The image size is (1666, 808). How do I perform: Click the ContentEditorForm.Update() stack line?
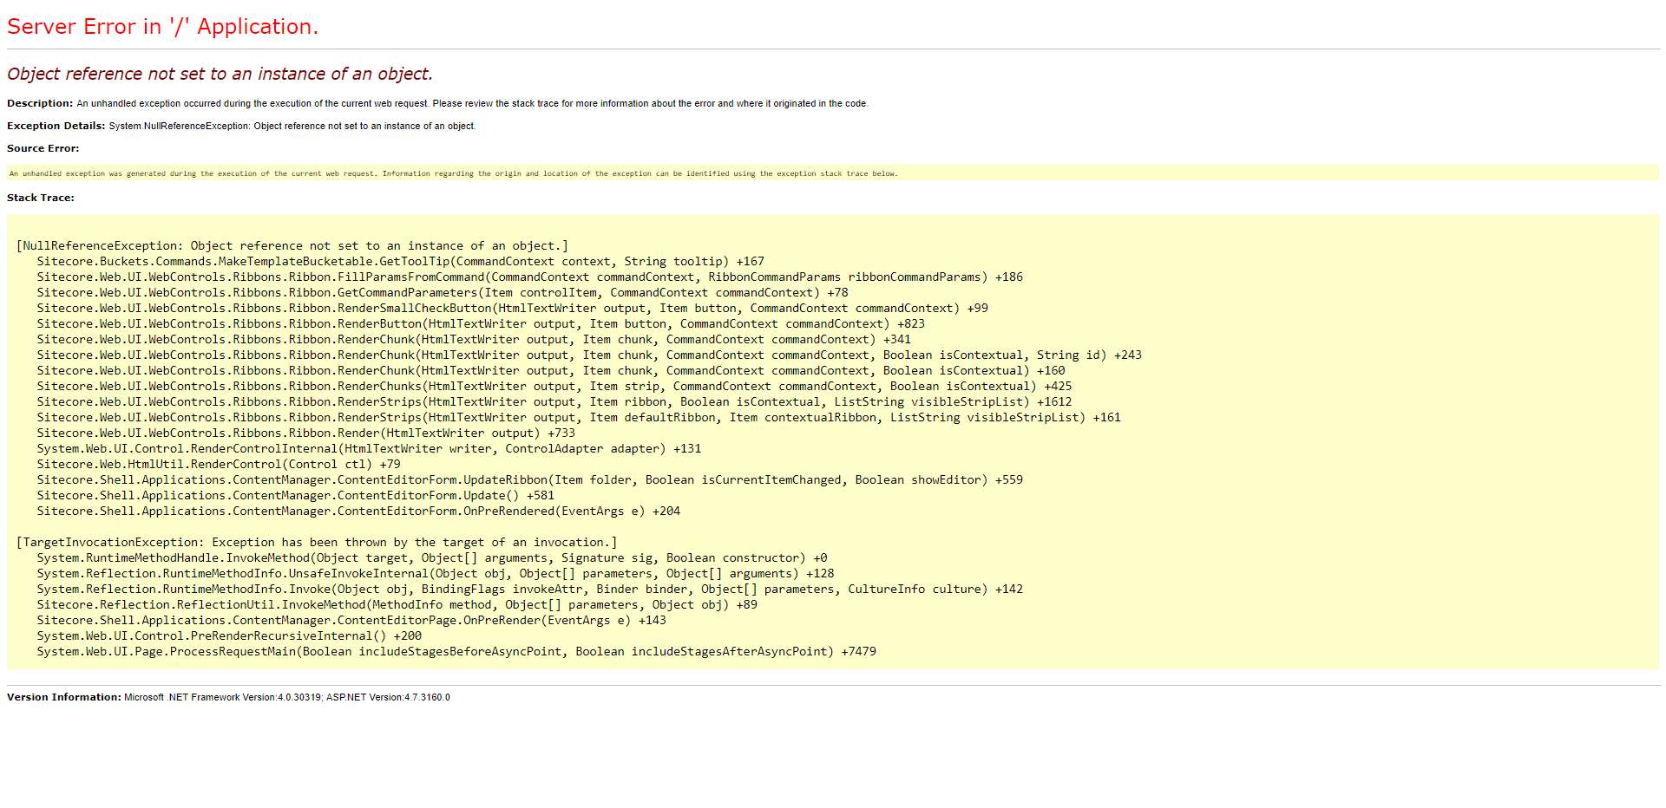point(296,496)
